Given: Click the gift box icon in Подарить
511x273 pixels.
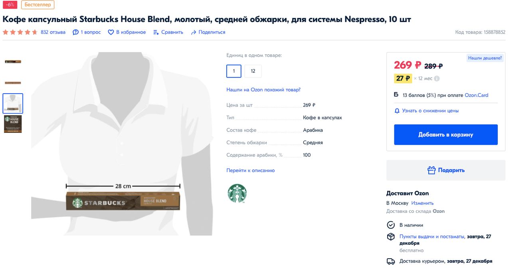Looking at the screenshot, I should [x=431, y=170].
